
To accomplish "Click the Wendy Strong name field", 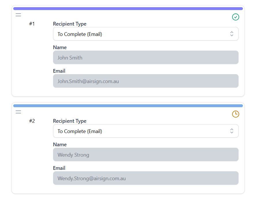I will [x=145, y=155].
